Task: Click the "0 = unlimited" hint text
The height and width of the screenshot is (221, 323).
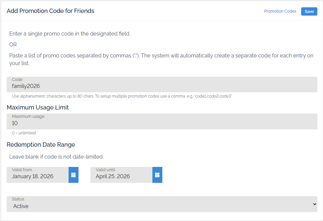Action: pos(24,133)
